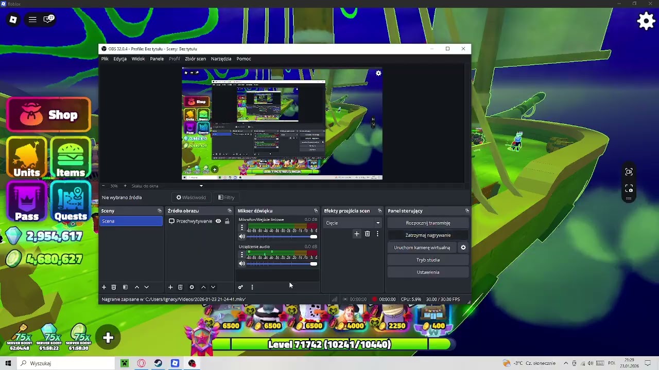The width and height of the screenshot is (659, 370).
Task: Zoom in preview with the plus icon
Action: click(125, 186)
